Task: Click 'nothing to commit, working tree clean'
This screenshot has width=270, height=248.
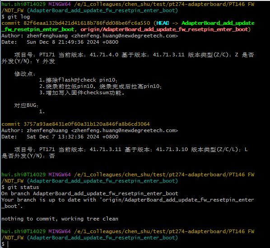Action: pyautogui.click(x=60, y=219)
